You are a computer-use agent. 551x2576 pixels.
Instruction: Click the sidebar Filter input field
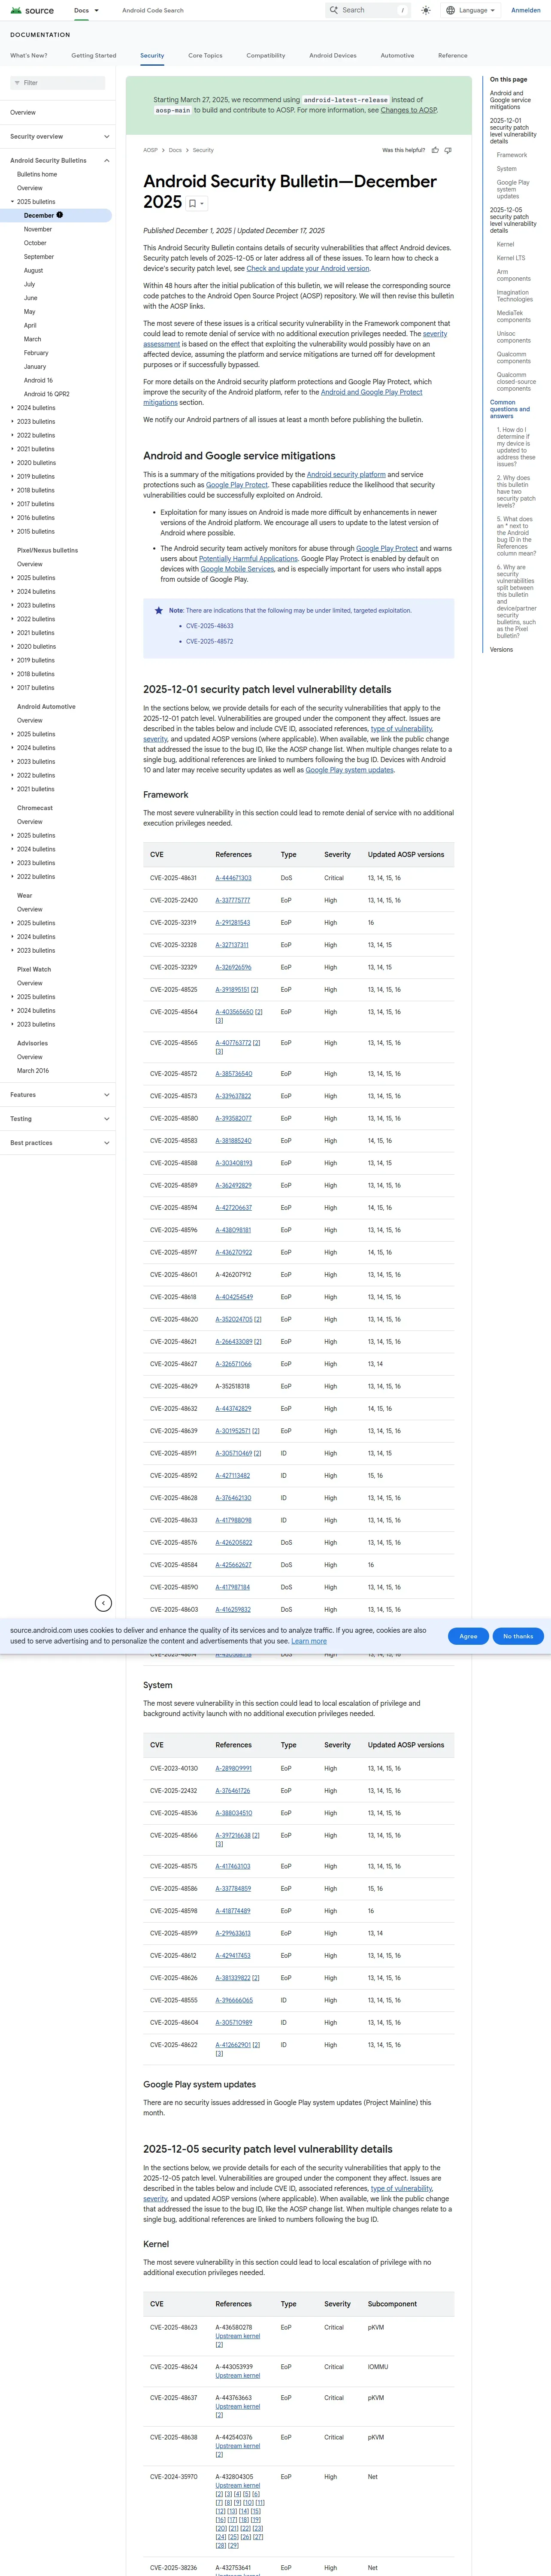point(57,83)
